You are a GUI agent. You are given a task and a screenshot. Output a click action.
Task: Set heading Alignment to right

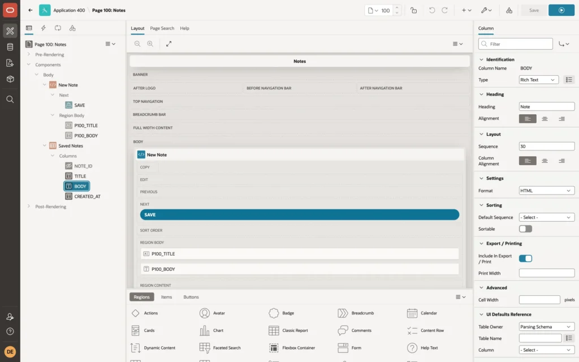[561, 119]
